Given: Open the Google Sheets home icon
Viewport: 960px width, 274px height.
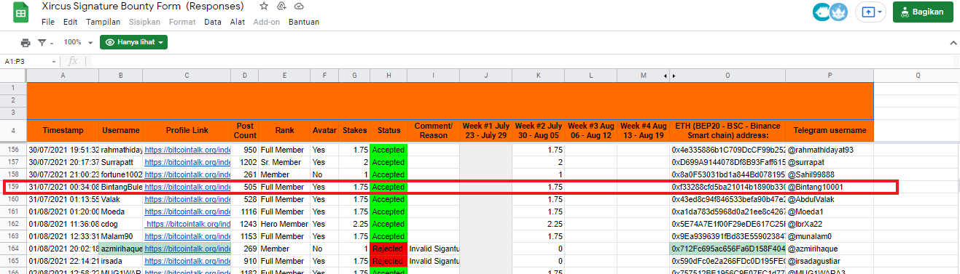Looking at the screenshot, I should coord(20,13).
